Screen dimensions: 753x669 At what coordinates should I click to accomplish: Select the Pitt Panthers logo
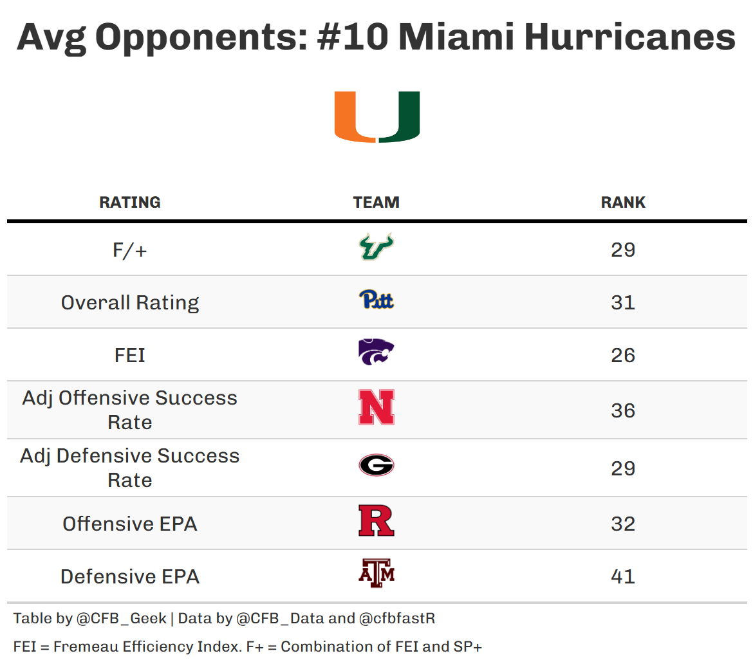pyautogui.click(x=376, y=300)
